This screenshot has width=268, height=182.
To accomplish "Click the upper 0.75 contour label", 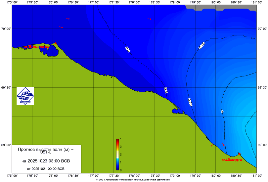I will 202,46.
